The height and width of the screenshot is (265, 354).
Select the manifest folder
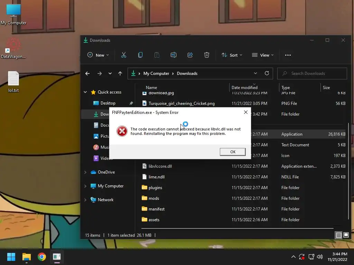tap(157, 209)
